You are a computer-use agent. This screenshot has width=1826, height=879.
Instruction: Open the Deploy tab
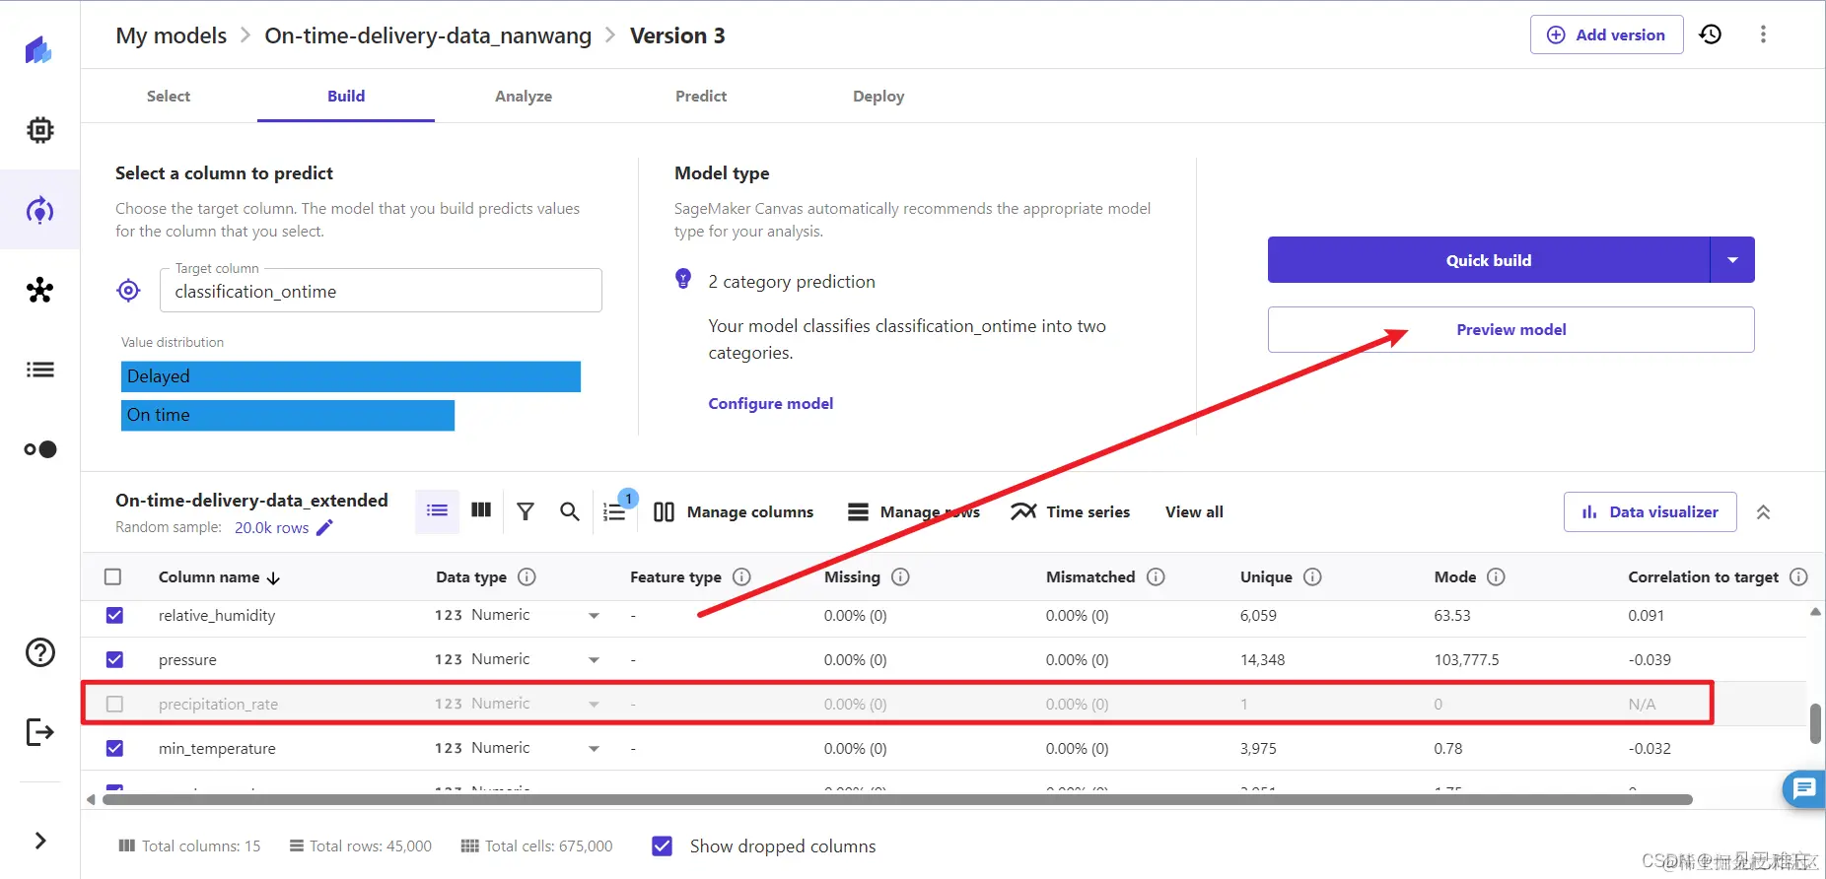click(x=878, y=96)
